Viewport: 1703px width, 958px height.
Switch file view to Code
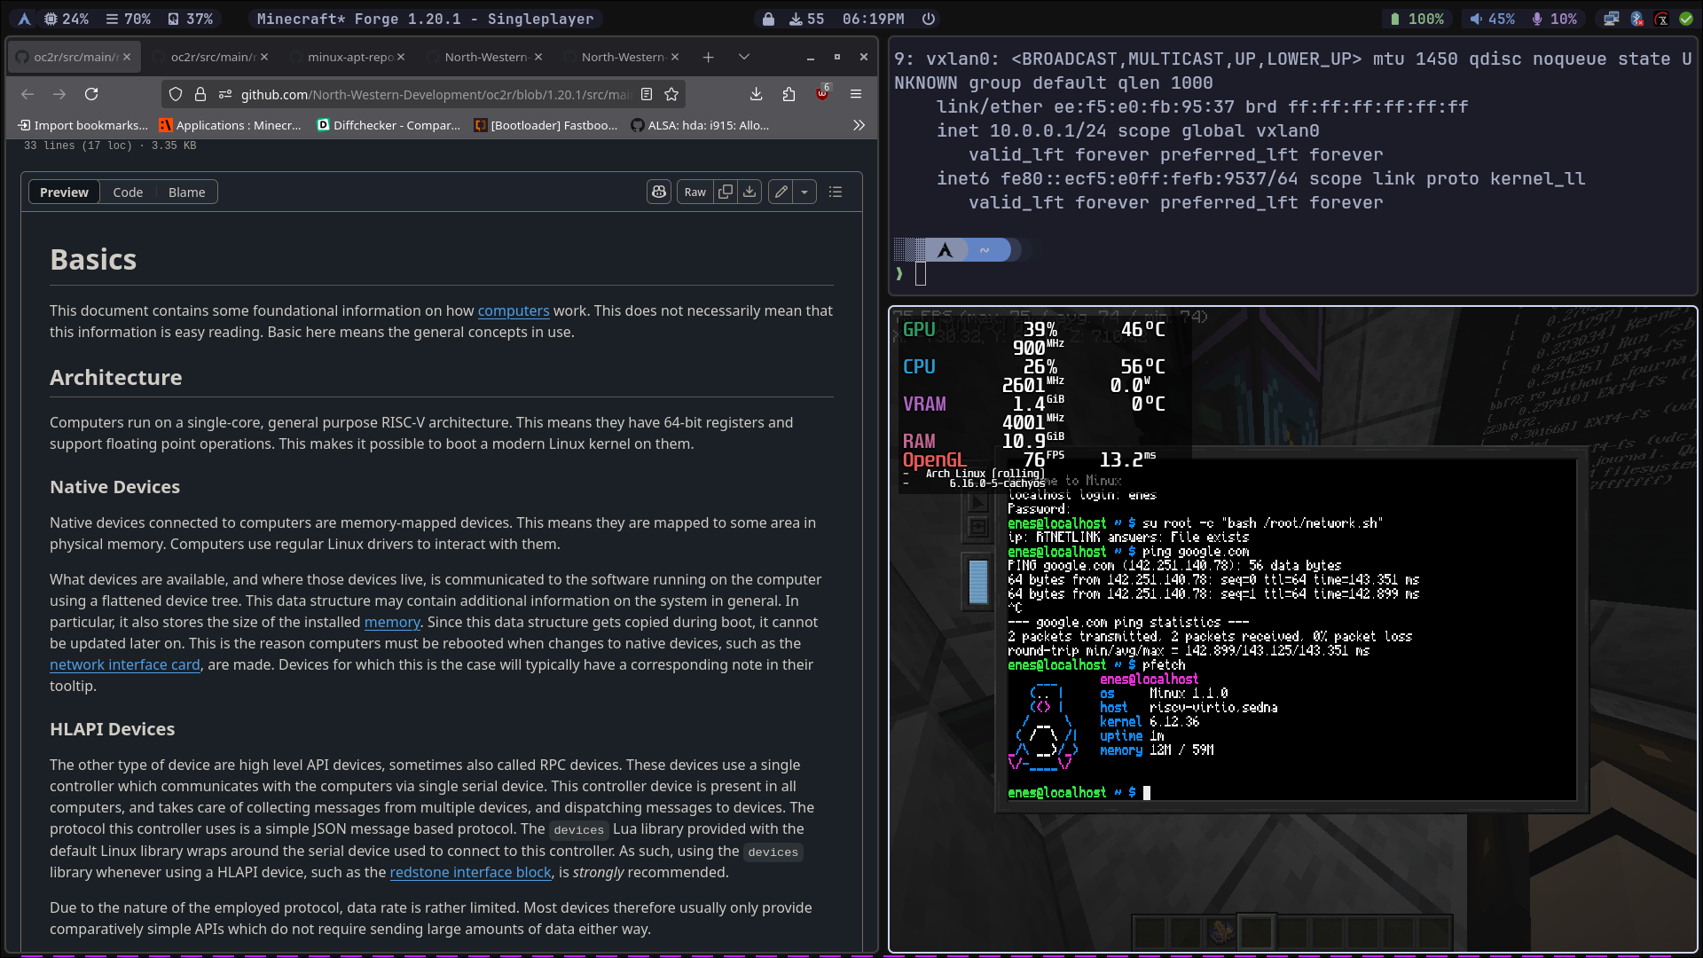pyautogui.click(x=128, y=192)
